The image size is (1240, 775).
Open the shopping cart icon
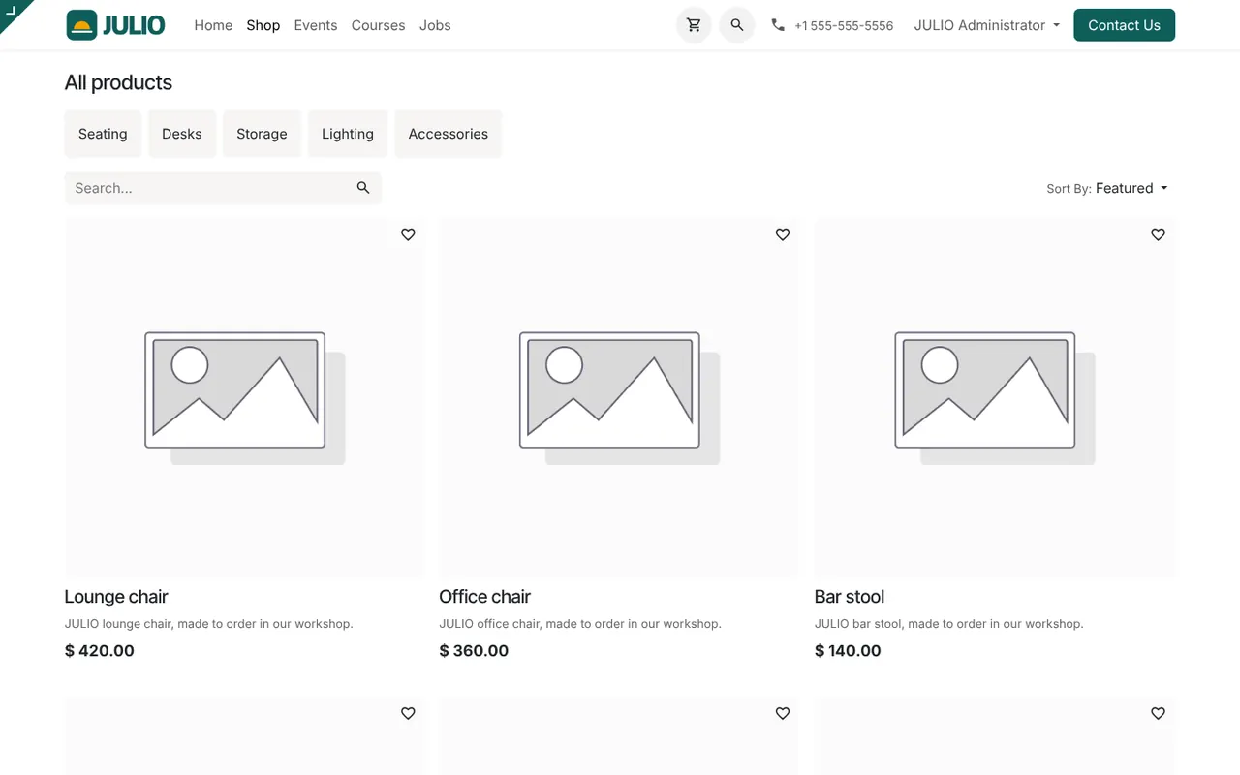coord(694,25)
